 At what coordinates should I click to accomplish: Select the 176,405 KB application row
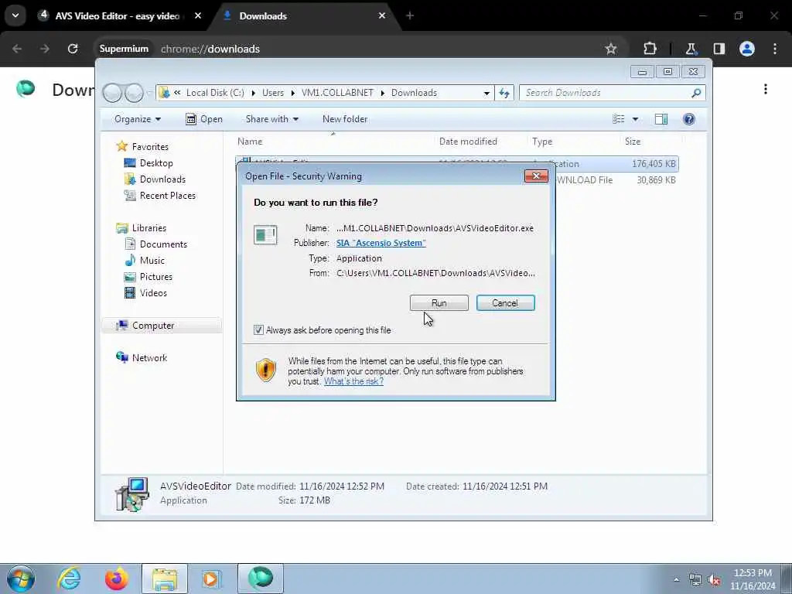click(x=616, y=164)
